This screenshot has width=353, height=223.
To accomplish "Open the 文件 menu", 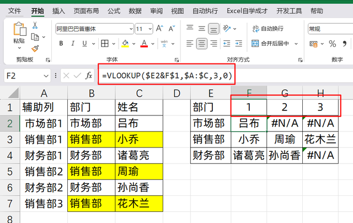I will point(14,11).
